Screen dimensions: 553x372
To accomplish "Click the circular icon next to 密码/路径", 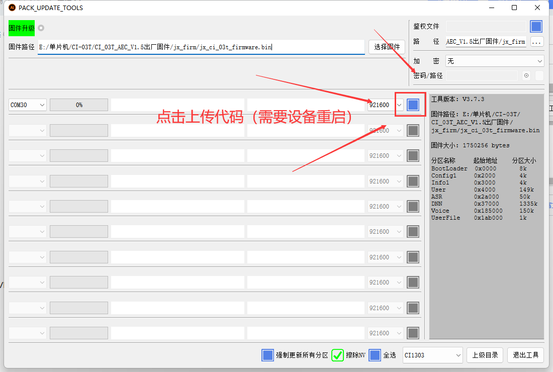I will [x=526, y=76].
